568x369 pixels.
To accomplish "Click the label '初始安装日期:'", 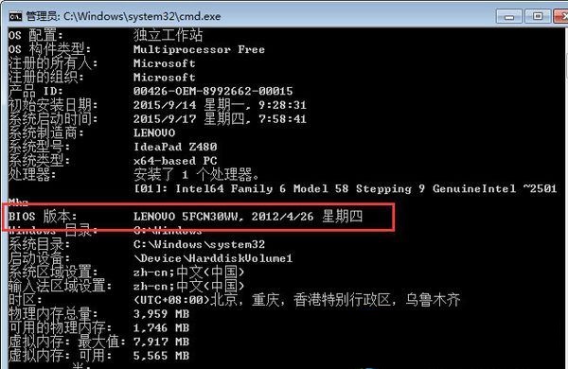I will point(53,105).
